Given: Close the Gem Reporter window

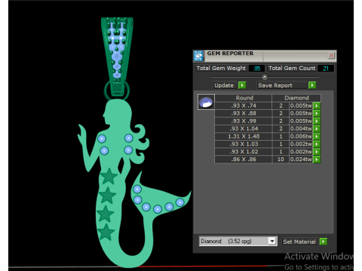Looking at the screenshot, I should pos(331,55).
